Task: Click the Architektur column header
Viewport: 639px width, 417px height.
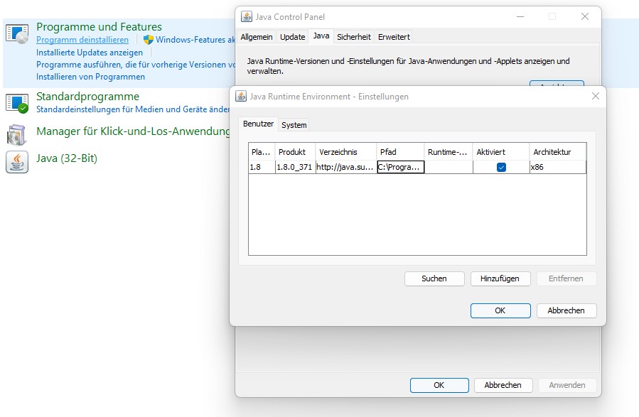Action: [557, 152]
